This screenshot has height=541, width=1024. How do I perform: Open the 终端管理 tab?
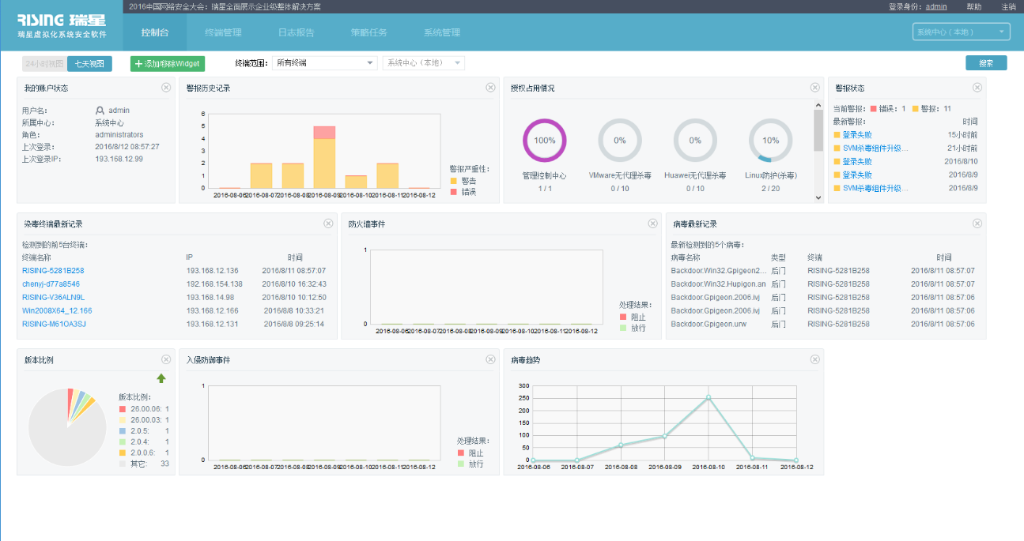pyautogui.click(x=223, y=32)
